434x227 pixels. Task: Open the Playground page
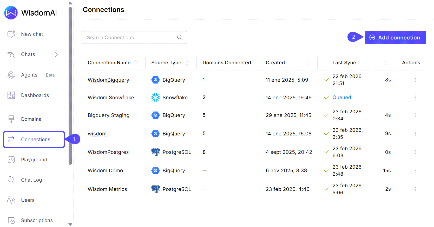34,160
